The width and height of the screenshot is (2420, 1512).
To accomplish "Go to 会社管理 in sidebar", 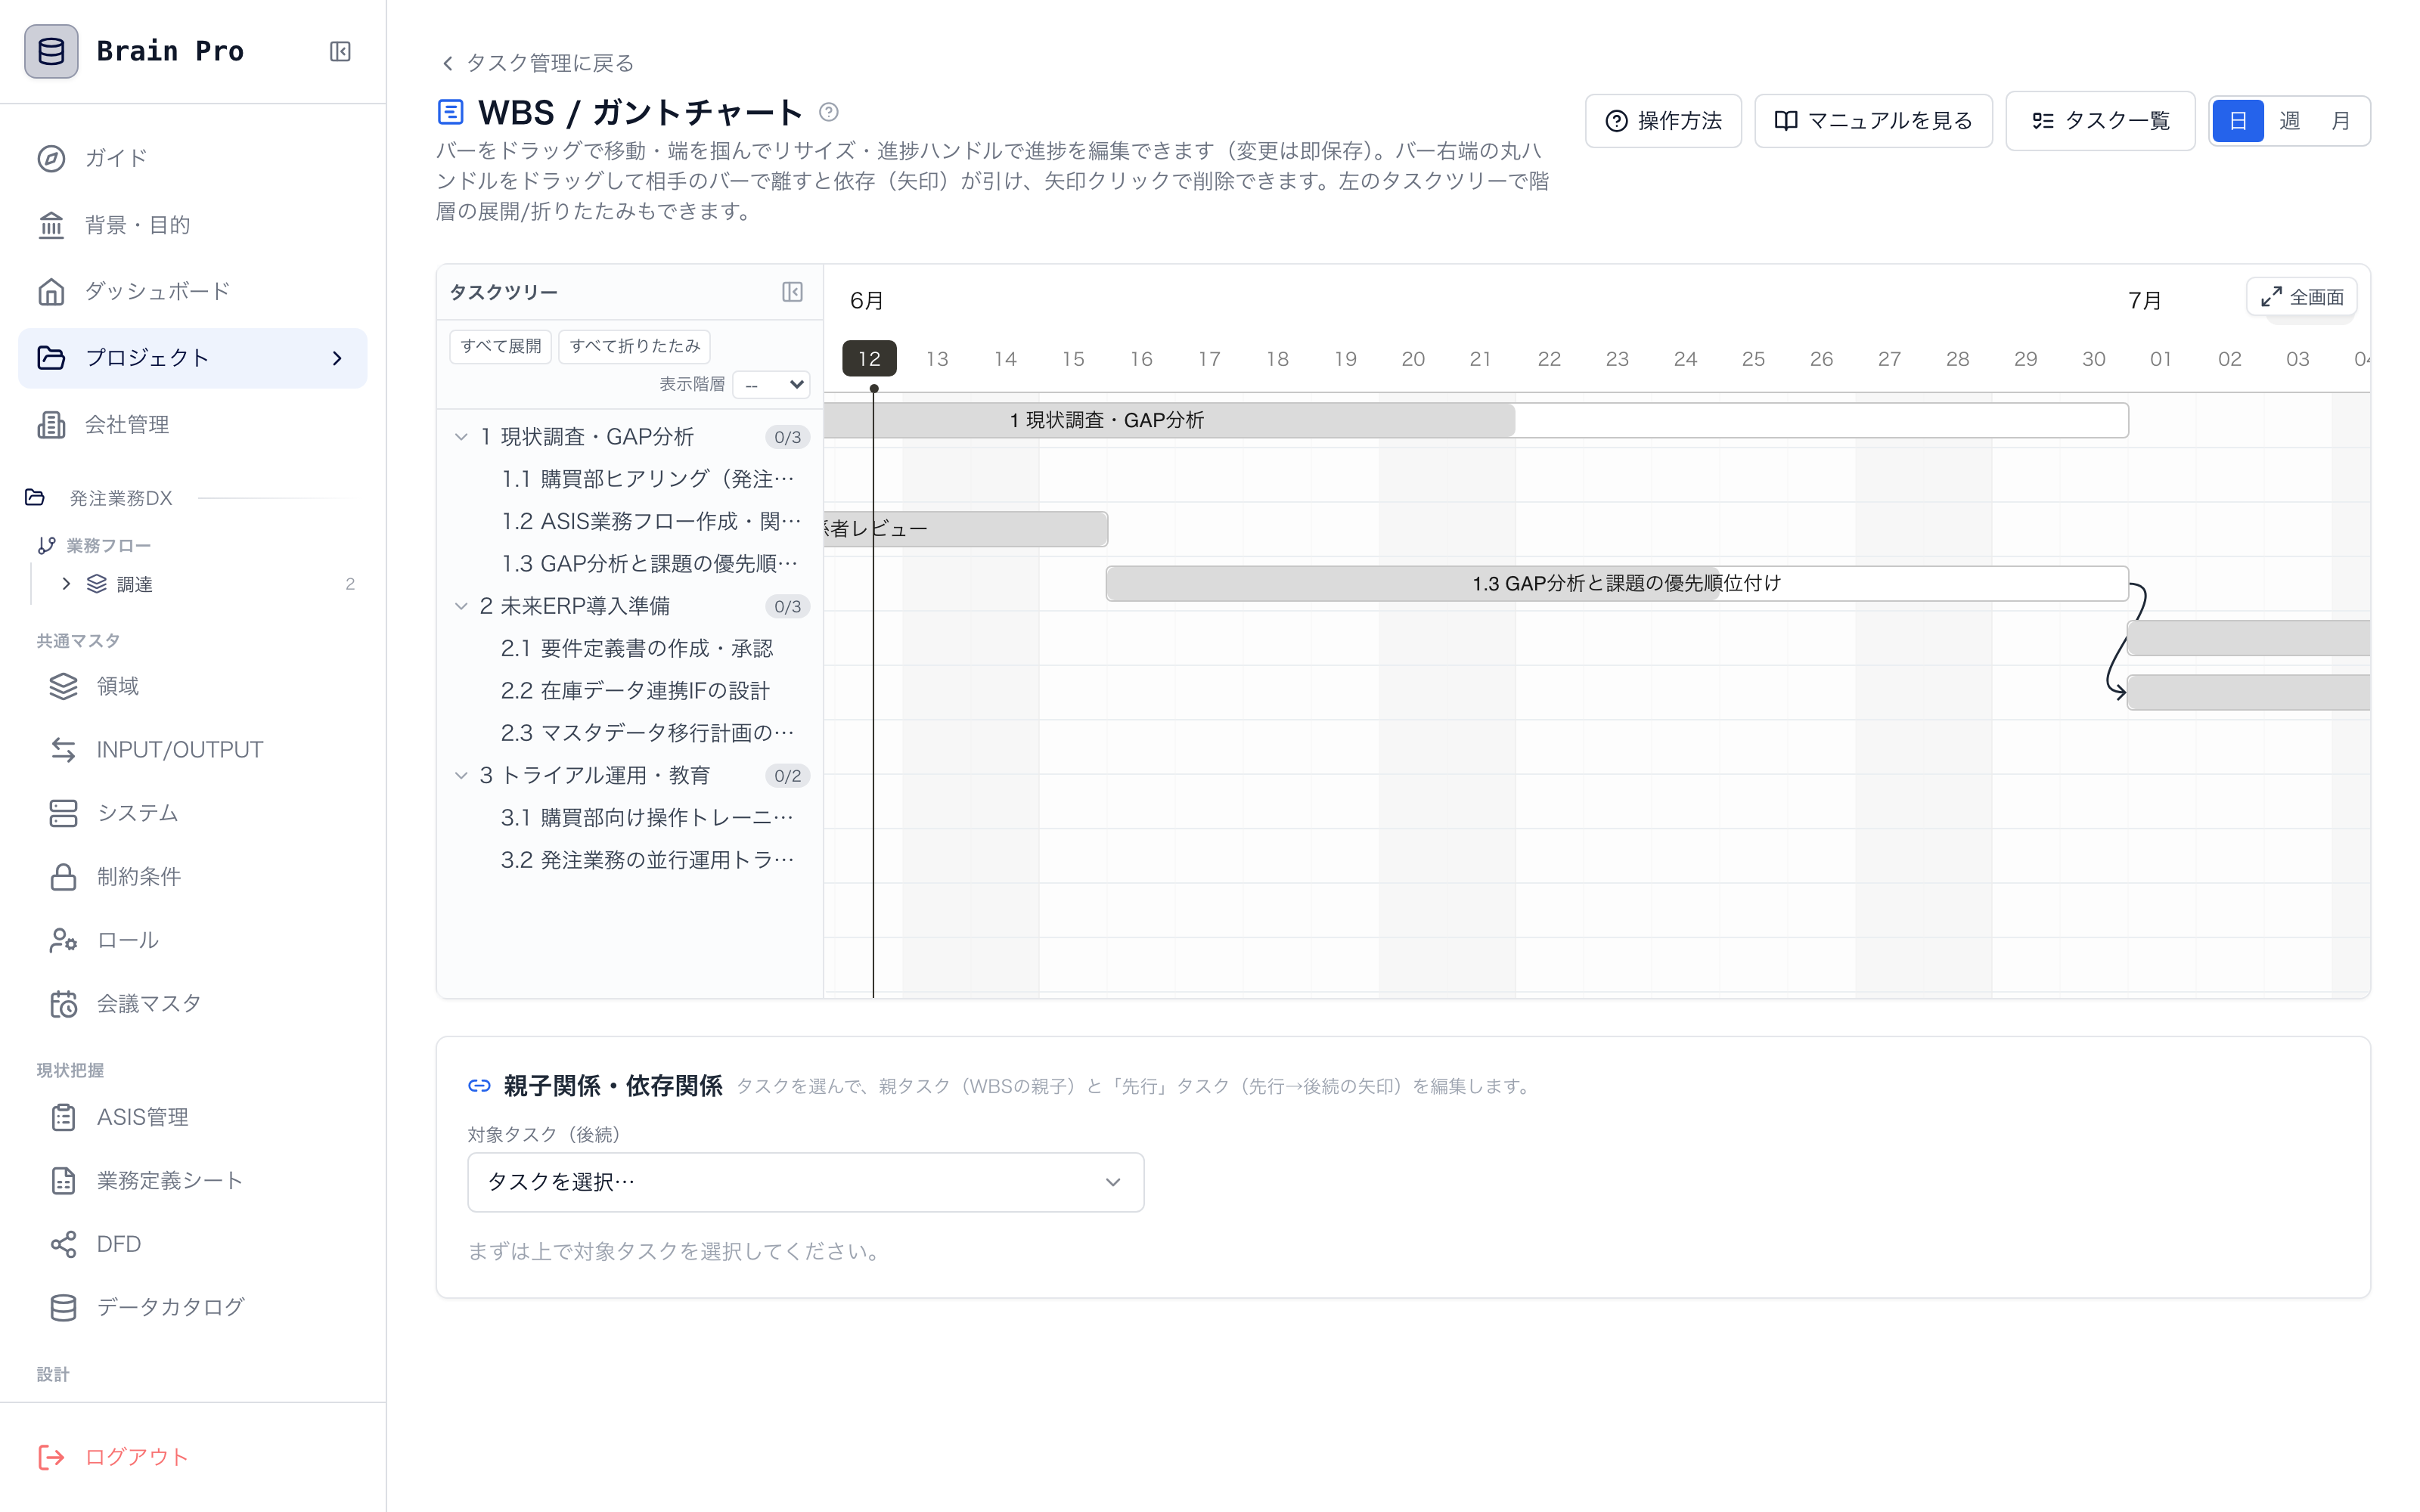I will pos(192,425).
